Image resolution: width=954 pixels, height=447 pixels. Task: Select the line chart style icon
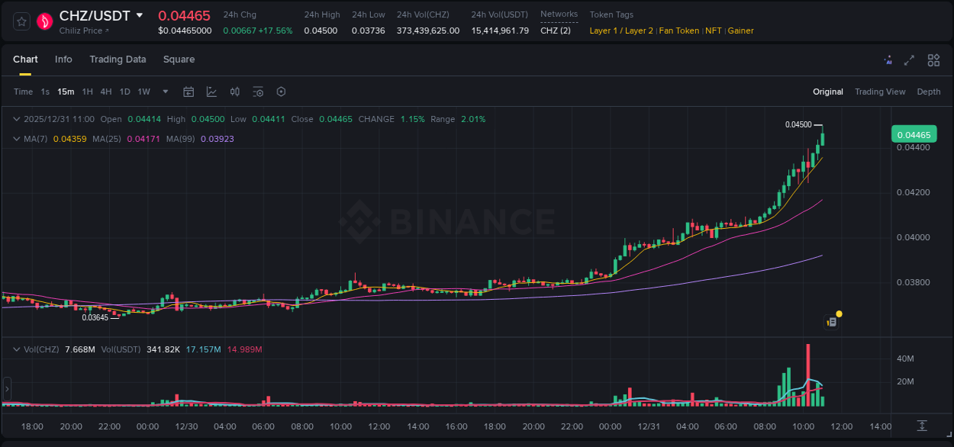point(211,92)
